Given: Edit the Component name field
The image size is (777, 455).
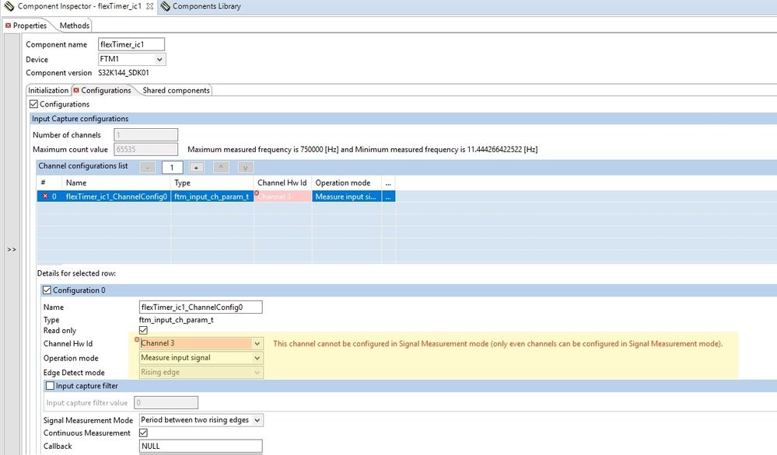Looking at the screenshot, I should [x=131, y=44].
